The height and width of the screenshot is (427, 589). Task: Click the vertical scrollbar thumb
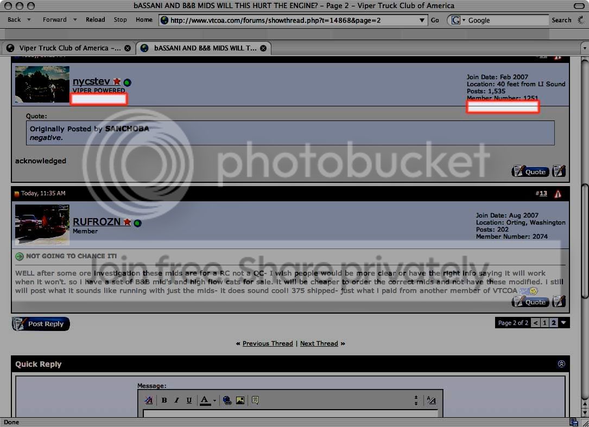click(585, 240)
